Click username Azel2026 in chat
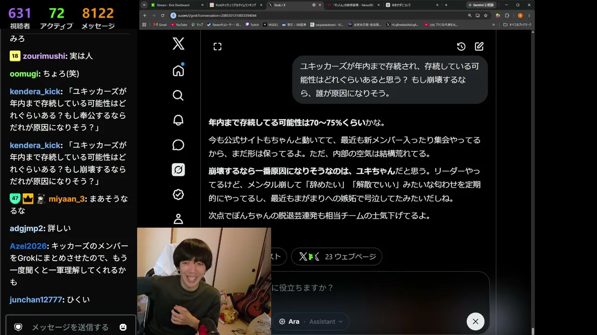Viewport: 597px width, 335px height. [28, 246]
